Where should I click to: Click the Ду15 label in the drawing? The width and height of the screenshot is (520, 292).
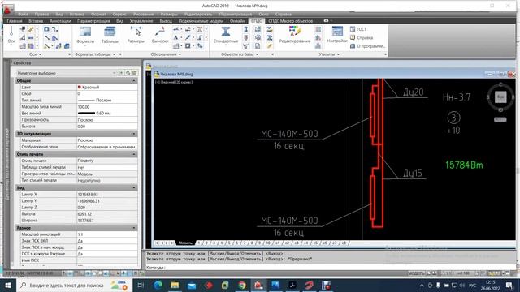413,173
